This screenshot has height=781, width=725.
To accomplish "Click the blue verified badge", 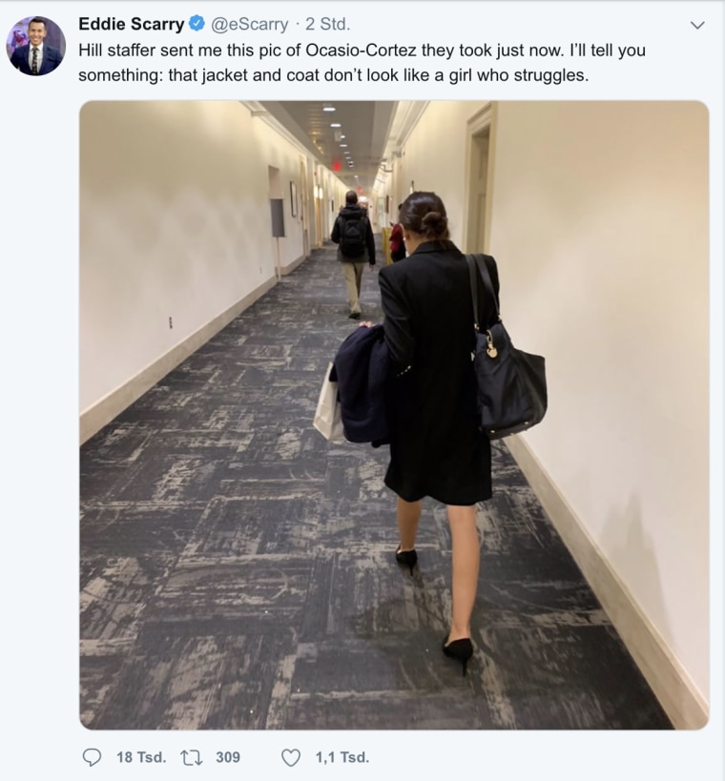I will (x=197, y=24).
